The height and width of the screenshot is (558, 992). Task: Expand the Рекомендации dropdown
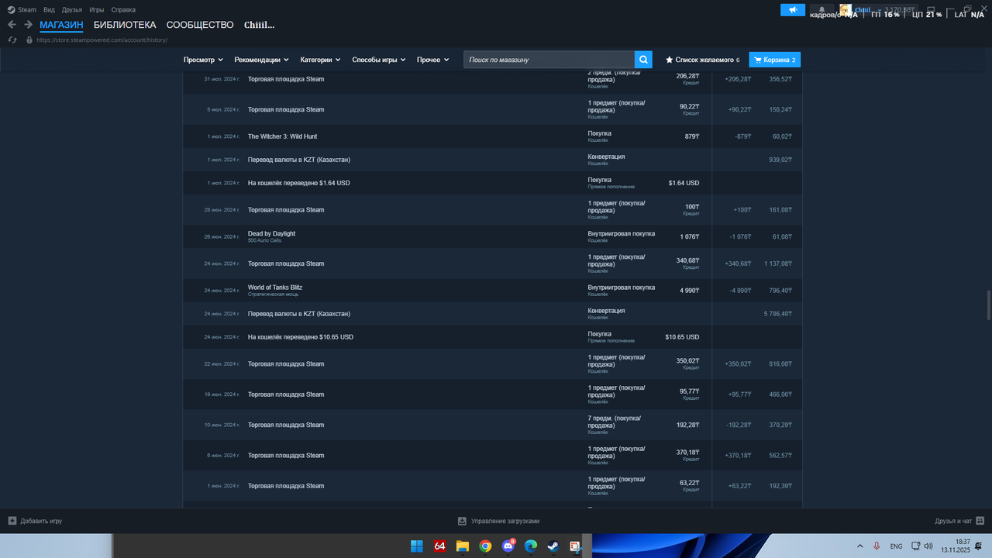point(262,60)
